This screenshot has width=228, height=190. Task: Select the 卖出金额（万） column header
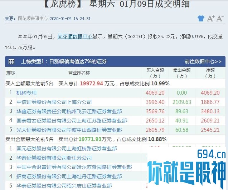pyautogui.click(x=182, y=73)
